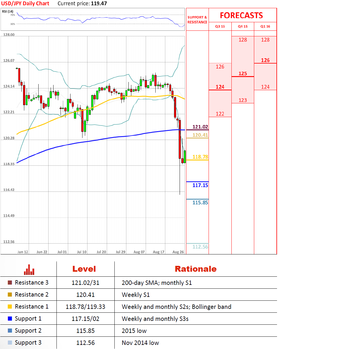The height and width of the screenshot is (349, 337).
Task: Click the 'Nov 2014 low' rationale cell
Action: [x=140, y=343]
